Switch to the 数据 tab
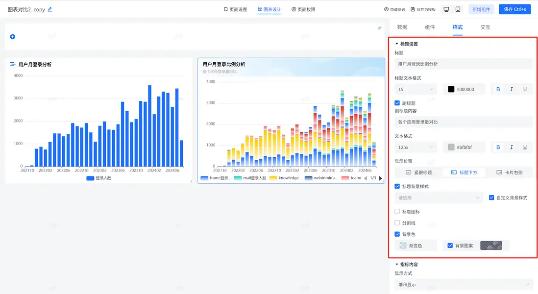 click(x=402, y=27)
